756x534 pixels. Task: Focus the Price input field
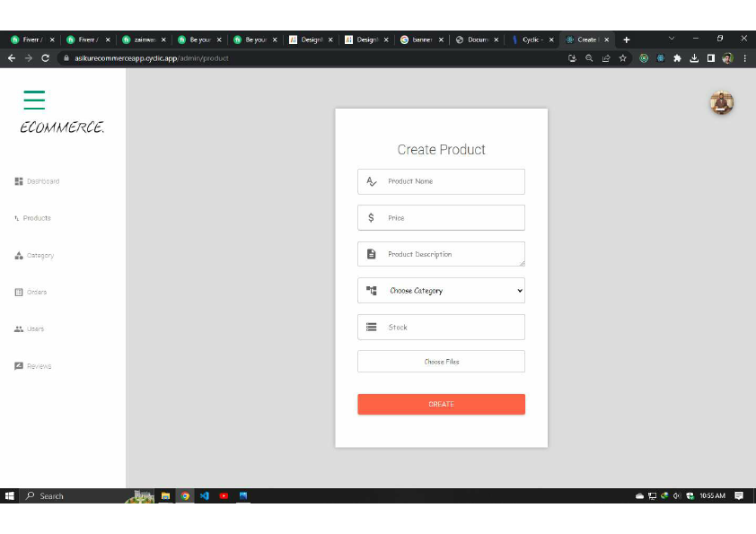click(441, 218)
